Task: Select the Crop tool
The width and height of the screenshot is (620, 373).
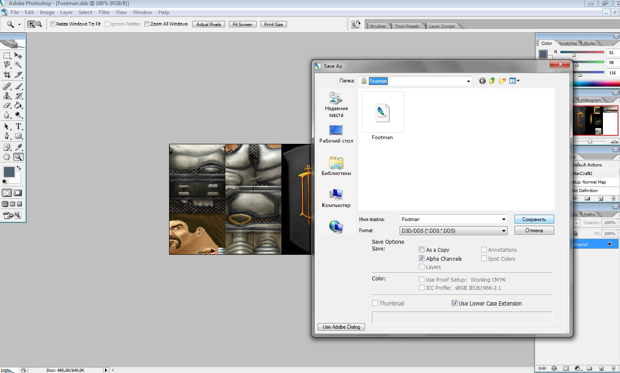Action: point(7,75)
